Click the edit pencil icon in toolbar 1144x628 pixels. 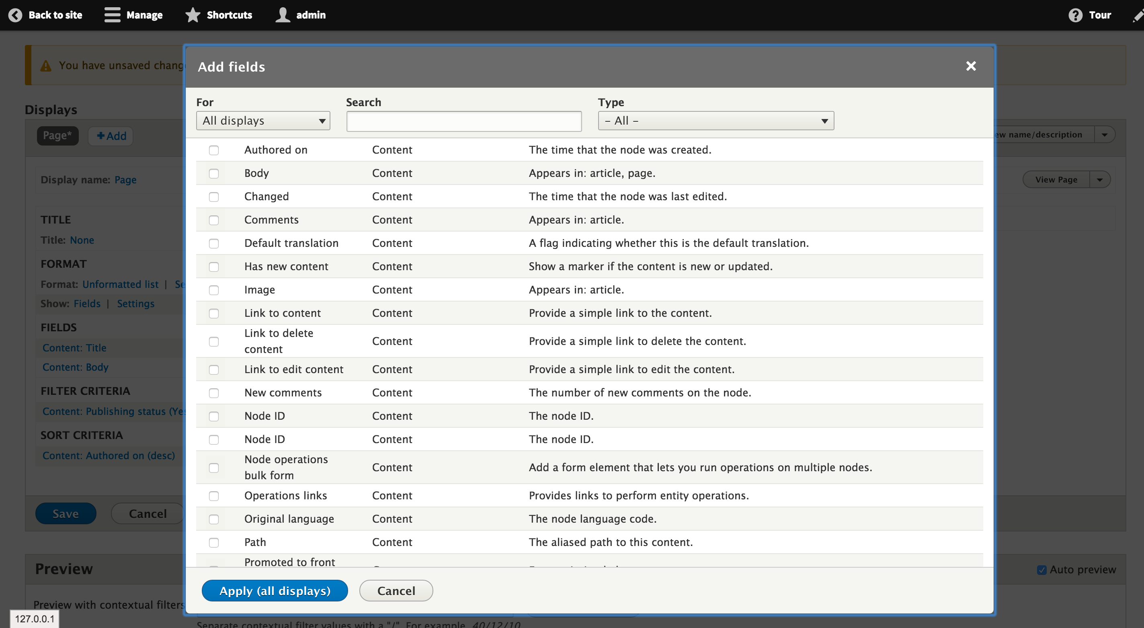(1138, 16)
